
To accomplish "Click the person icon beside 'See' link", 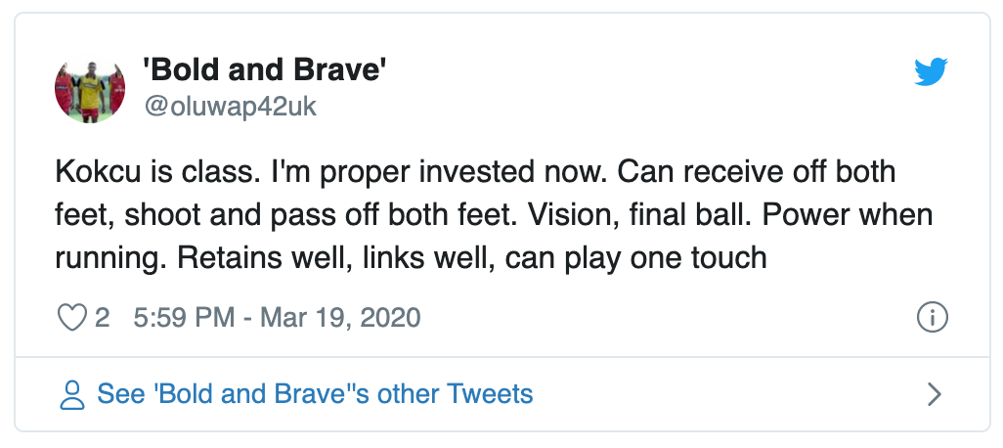I will tap(72, 394).
